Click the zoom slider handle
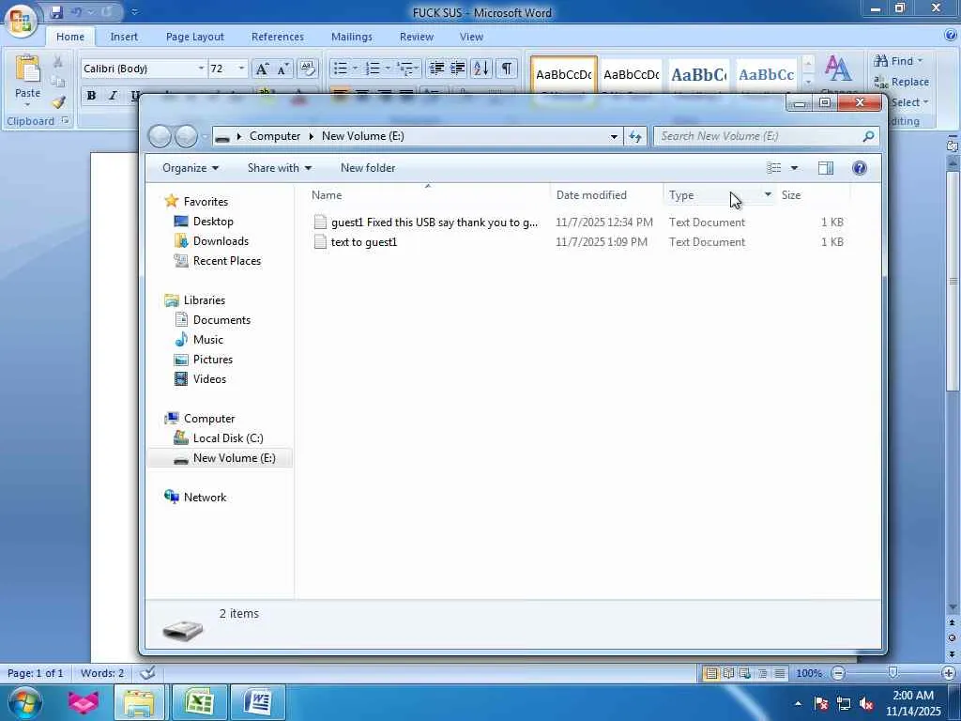Screen dimensions: 961x721 pyautogui.click(x=893, y=673)
